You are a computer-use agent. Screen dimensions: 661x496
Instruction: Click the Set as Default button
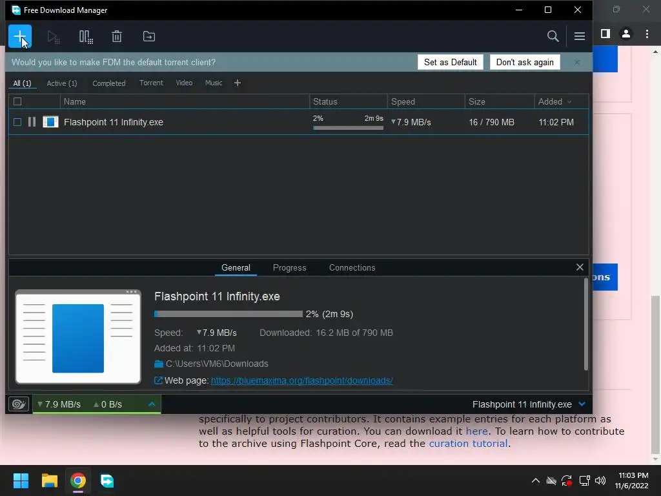click(x=450, y=62)
